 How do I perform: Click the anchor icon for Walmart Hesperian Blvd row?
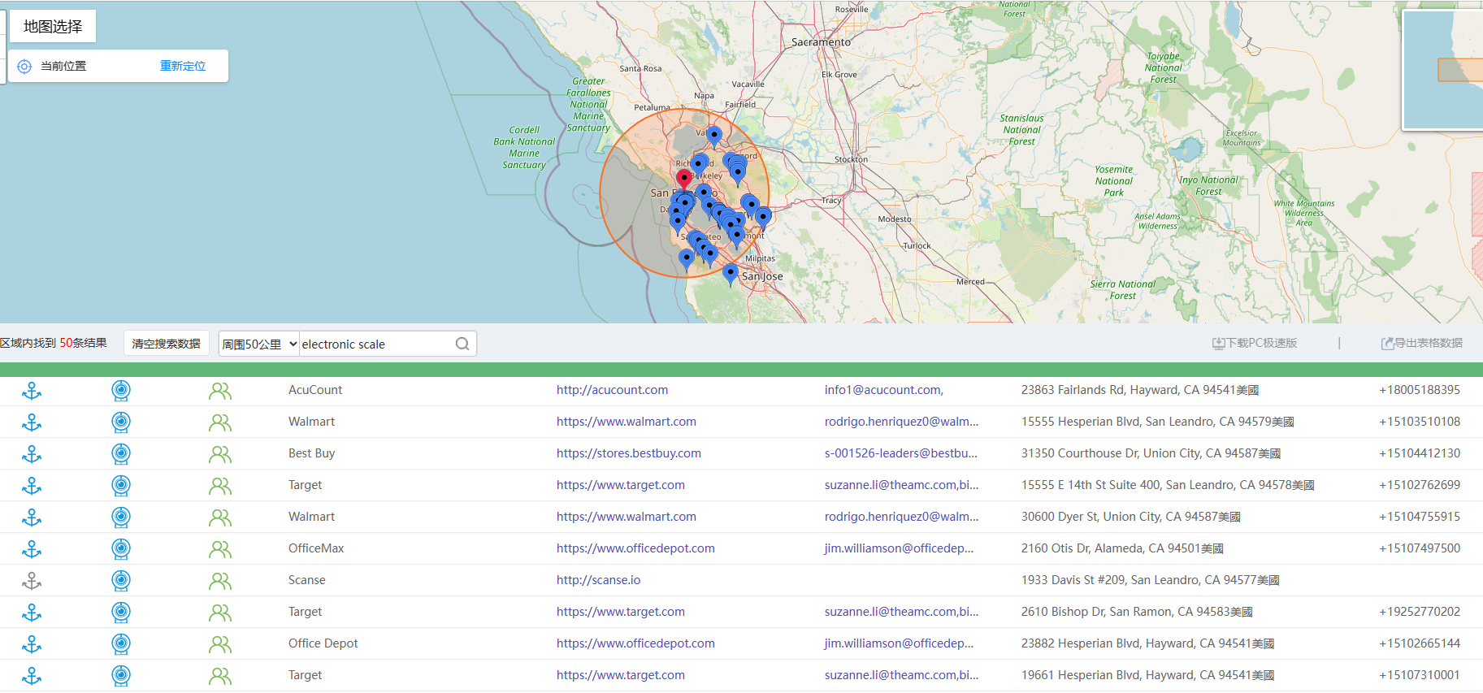[x=32, y=422]
